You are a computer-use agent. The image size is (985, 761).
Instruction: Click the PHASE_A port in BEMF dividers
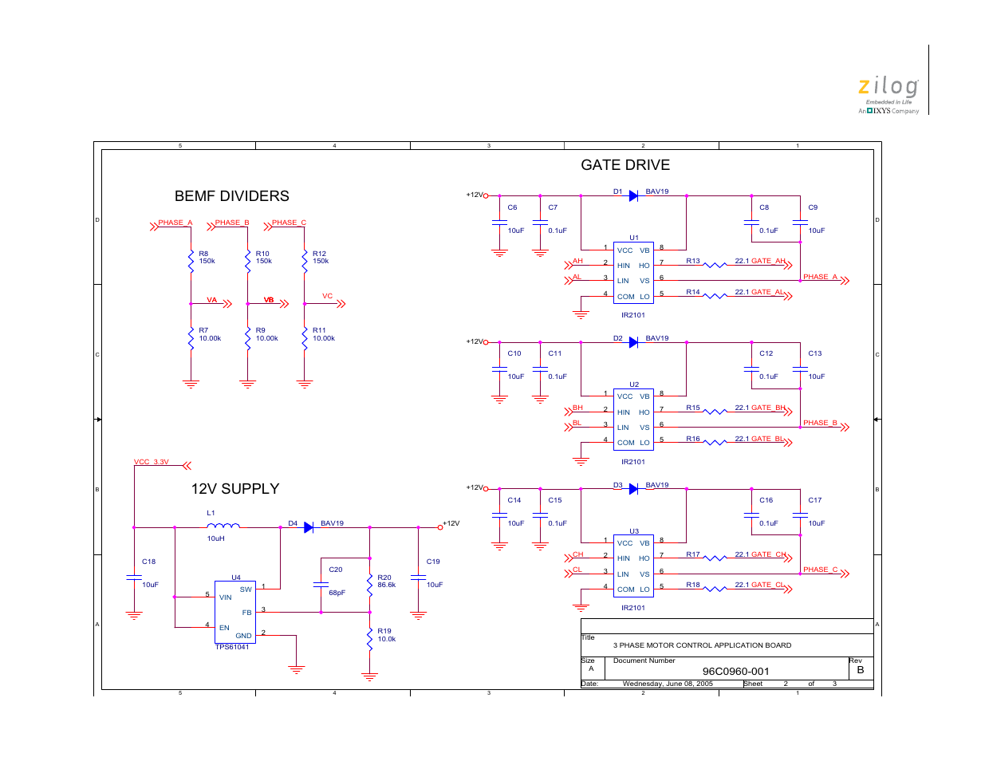point(171,225)
